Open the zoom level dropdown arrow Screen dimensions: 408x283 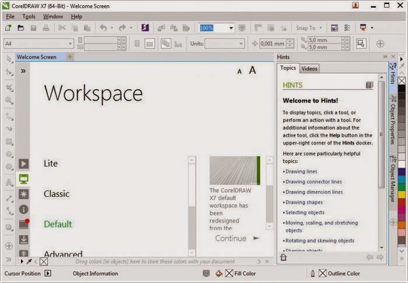(x=231, y=28)
